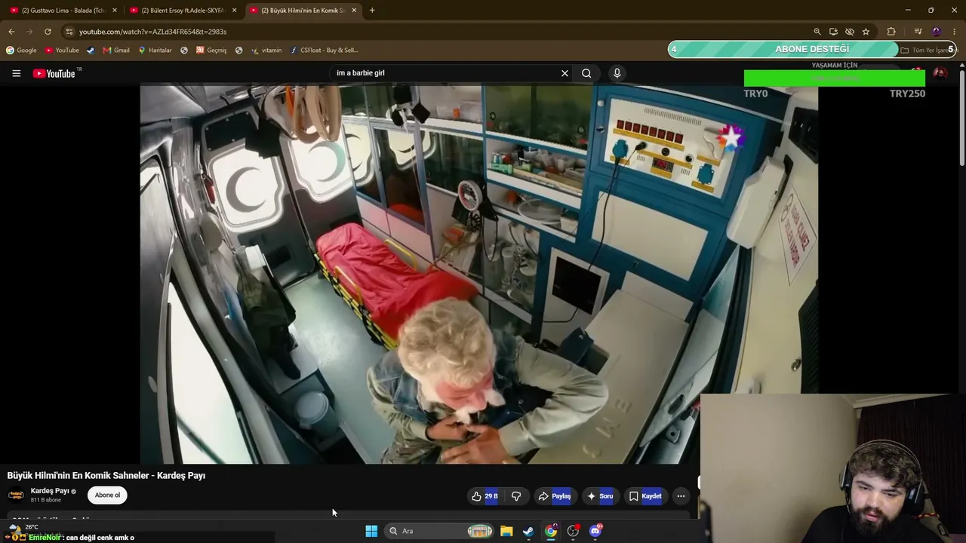Viewport: 966px width, 543px height.
Task: Open the Kardeş Payı channel name link
Action: pyautogui.click(x=50, y=491)
